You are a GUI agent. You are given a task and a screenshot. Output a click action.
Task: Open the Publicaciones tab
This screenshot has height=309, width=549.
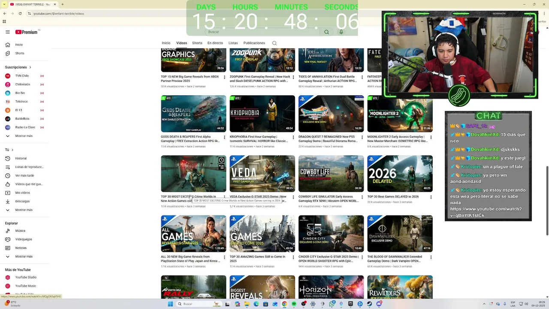click(x=254, y=43)
